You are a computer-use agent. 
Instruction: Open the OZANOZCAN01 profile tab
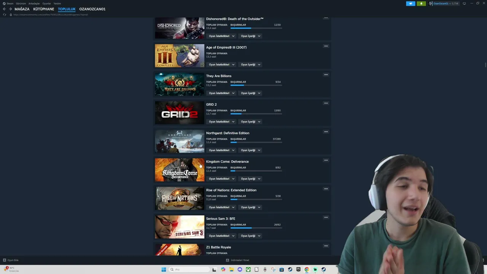92,9
